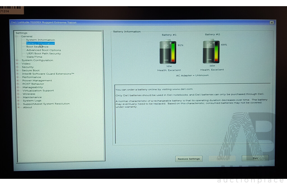This screenshot has height=185, width=287.
Task: Select Boot Sequence in the tree
Action: 37,47
